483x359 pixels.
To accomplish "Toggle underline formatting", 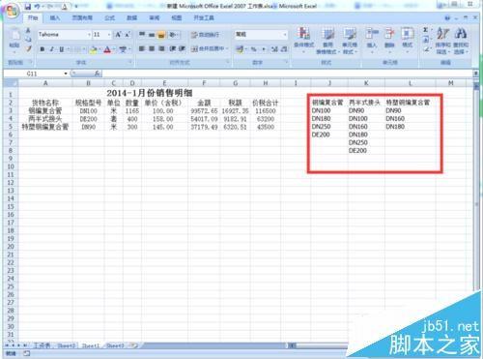I will (61, 49).
